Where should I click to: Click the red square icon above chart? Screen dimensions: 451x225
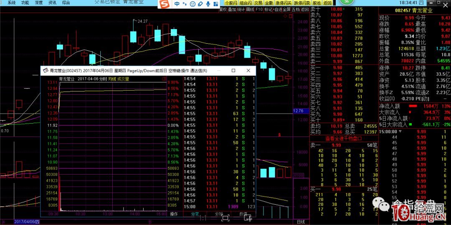(291, 16)
